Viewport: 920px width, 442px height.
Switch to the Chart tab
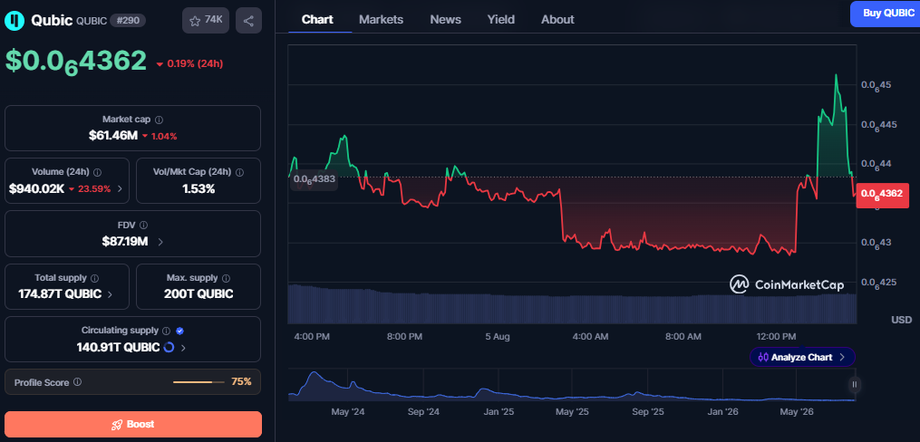point(317,19)
